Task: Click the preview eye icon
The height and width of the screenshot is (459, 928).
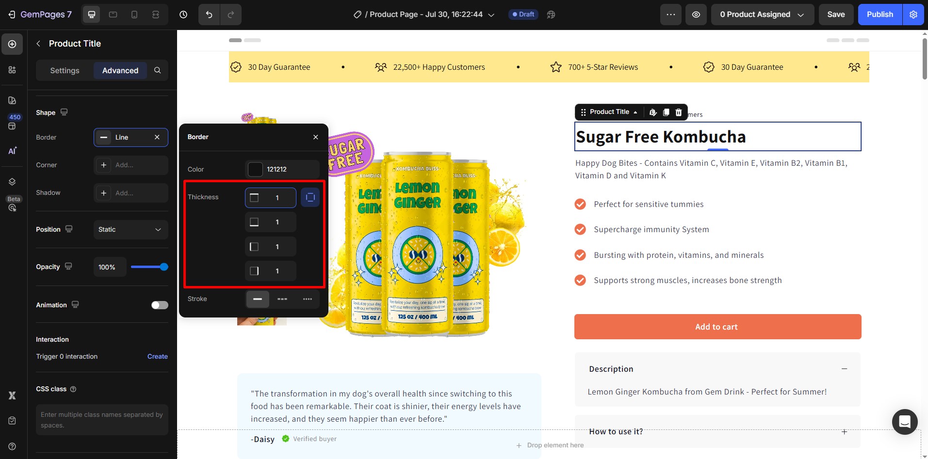Action: click(x=696, y=15)
